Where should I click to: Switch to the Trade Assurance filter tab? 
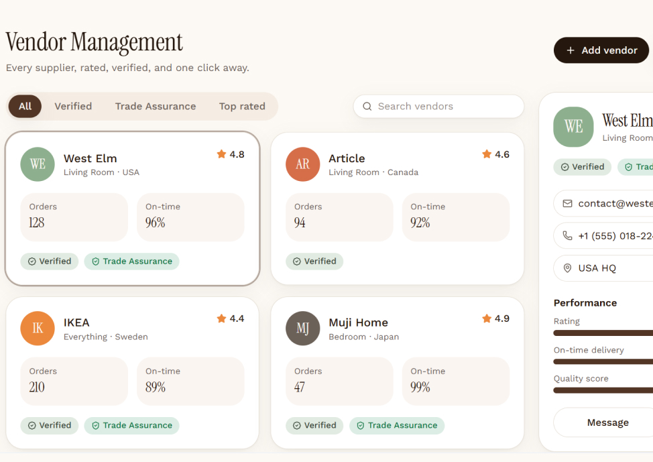pyautogui.click(x=156, y=106)
